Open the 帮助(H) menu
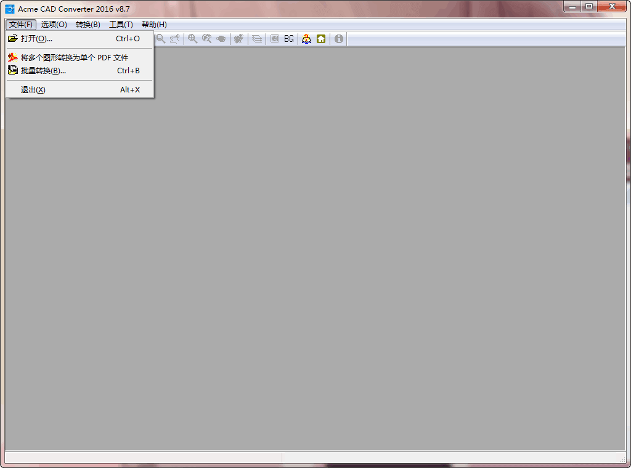The image size is (631, 468). tap(154, 25)
